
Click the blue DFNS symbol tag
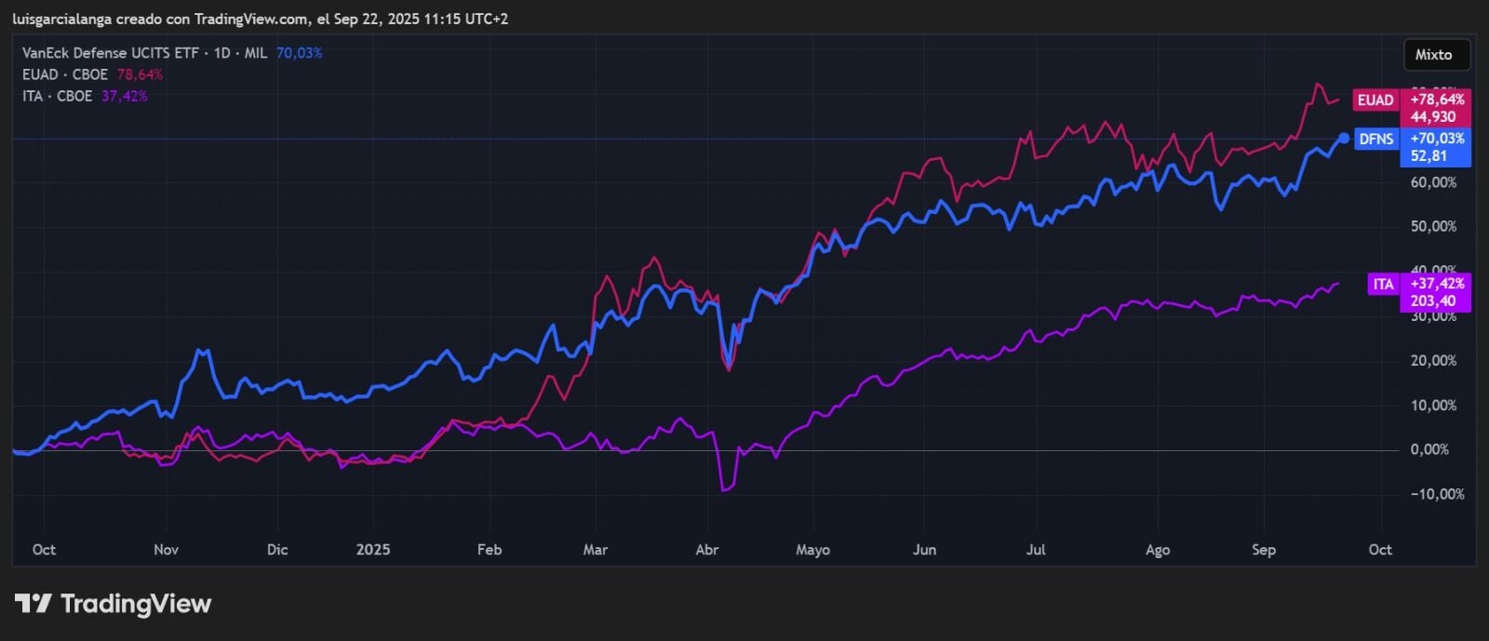[1376, 140]
